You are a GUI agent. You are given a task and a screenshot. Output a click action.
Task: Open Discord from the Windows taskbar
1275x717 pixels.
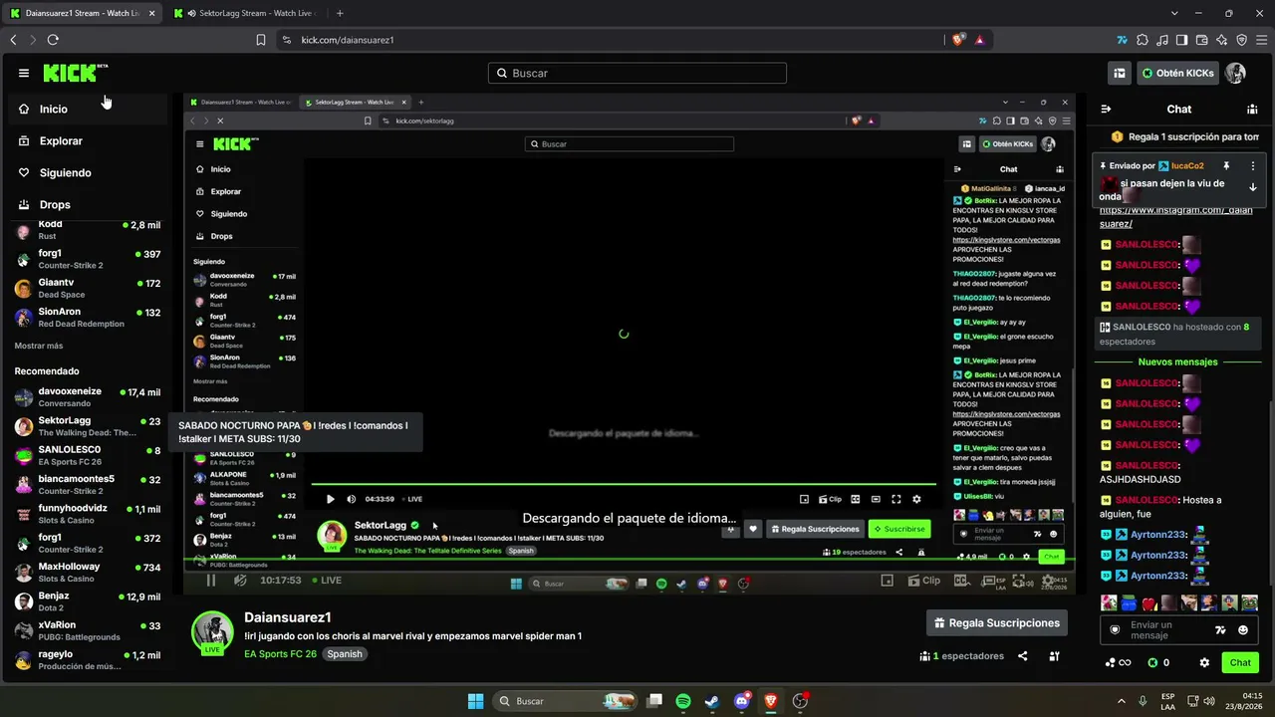coord(741,701)
